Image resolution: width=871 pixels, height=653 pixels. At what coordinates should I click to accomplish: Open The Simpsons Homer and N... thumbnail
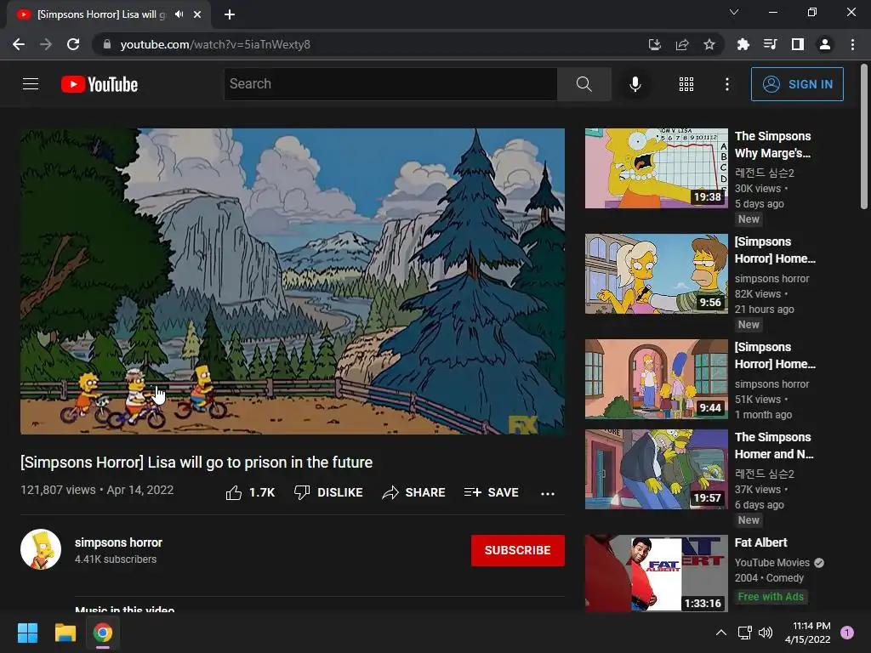click(x=656, y=469)
